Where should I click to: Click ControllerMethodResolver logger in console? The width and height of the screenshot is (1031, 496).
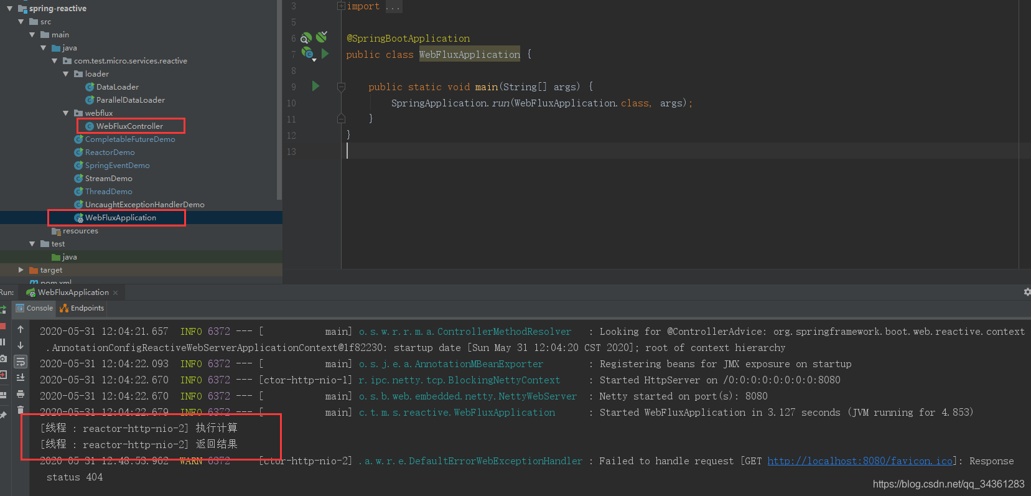coord(465,332)
